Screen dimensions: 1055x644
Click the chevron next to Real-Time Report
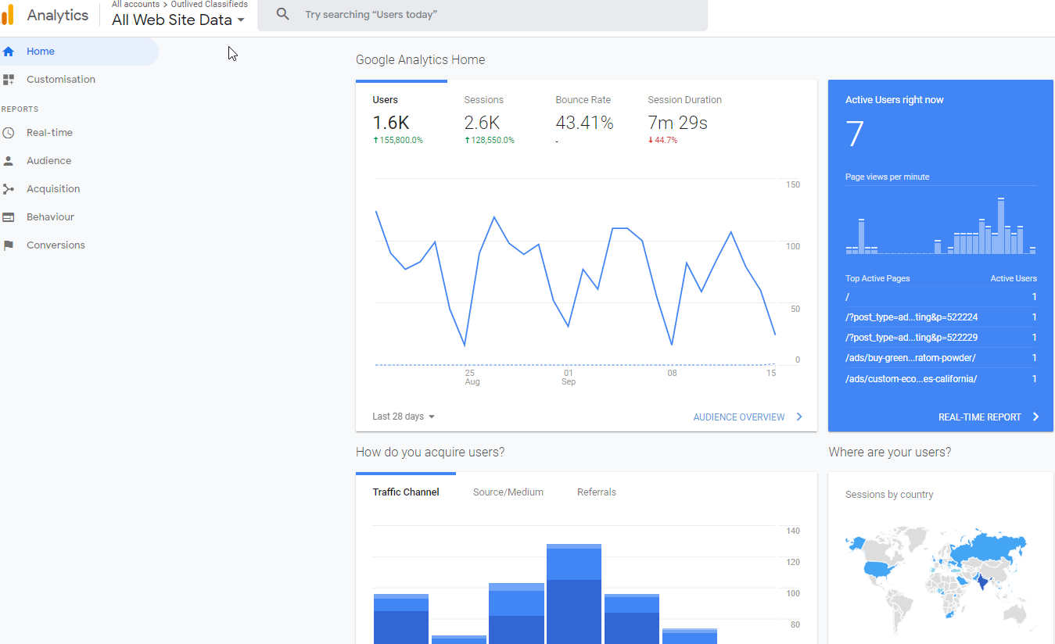[1035, 417]
